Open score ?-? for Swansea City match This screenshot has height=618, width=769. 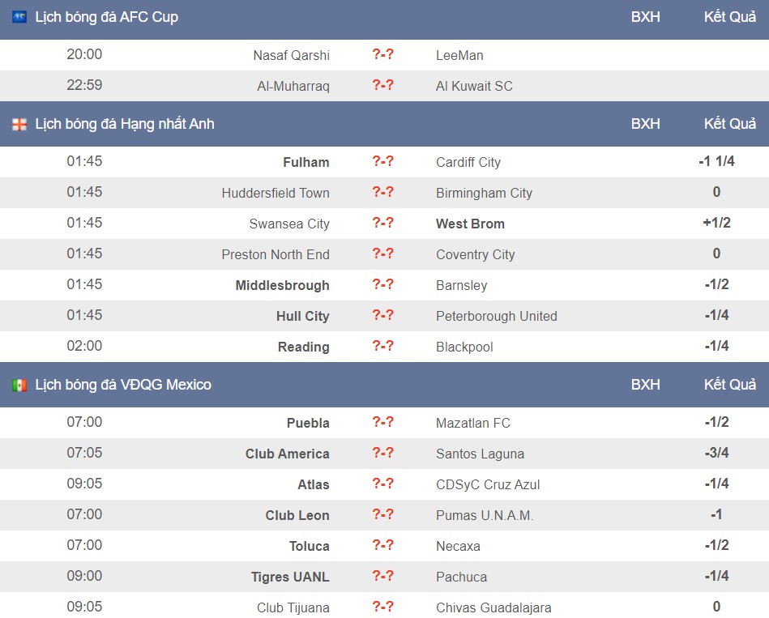coord(382,223)
